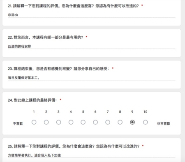The image size is (185, 162).
Task: Select rating 5 radio button
Action: coord(83,122)
